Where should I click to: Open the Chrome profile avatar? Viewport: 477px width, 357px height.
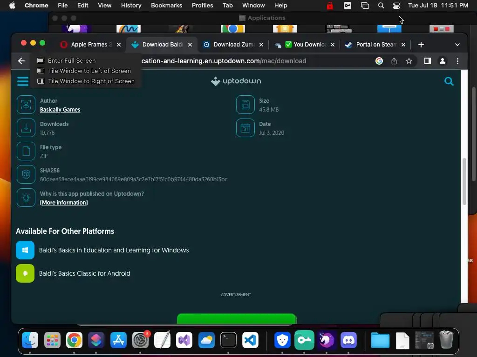point(443,61)
